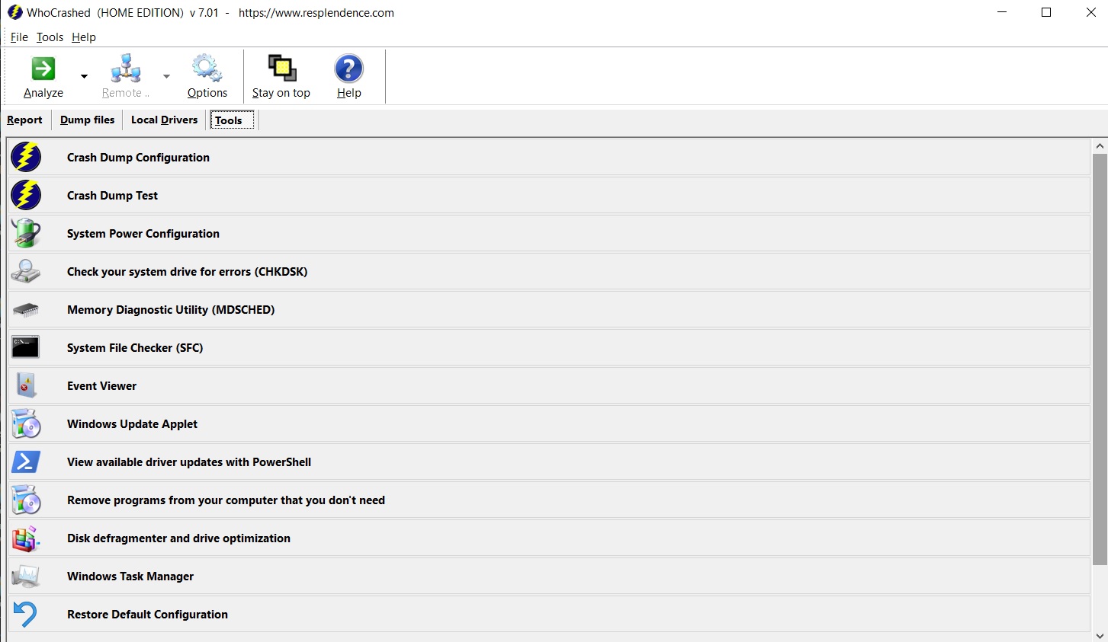Image resolution: width=1108 pixels, height=642 pixels.
Task: Click the vertical scrollbar thumb
Action: 1100,359
